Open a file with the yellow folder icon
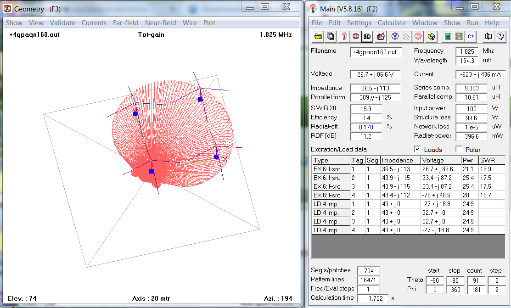Image resolution: width=511 pixels, height=308 pixels. pos(318,37)
